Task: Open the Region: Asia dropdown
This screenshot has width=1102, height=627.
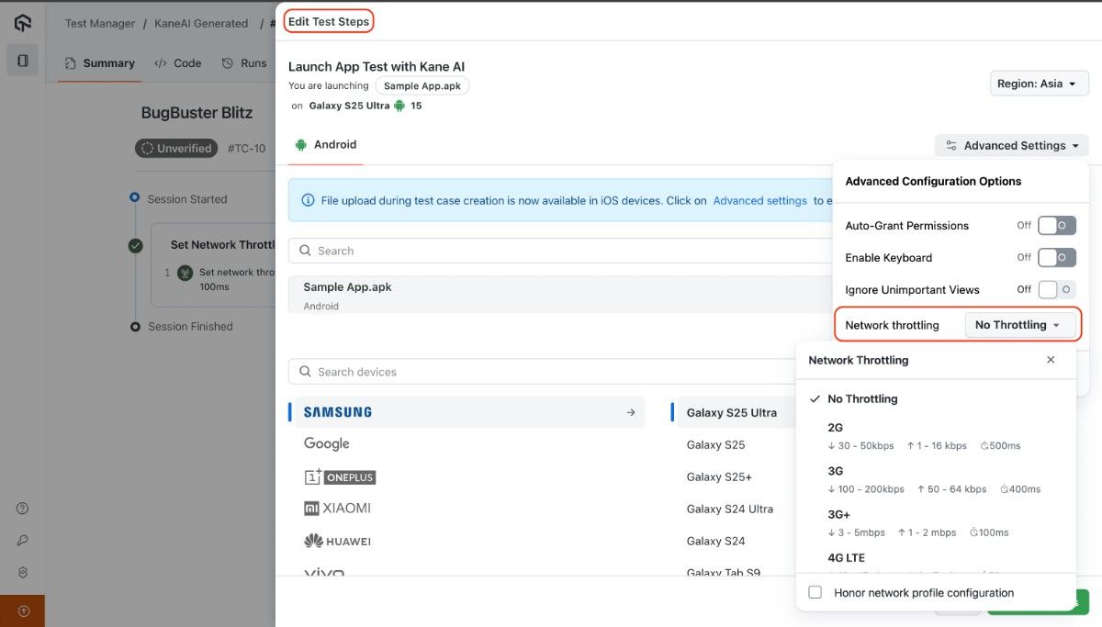Action: pos(1040,84)
